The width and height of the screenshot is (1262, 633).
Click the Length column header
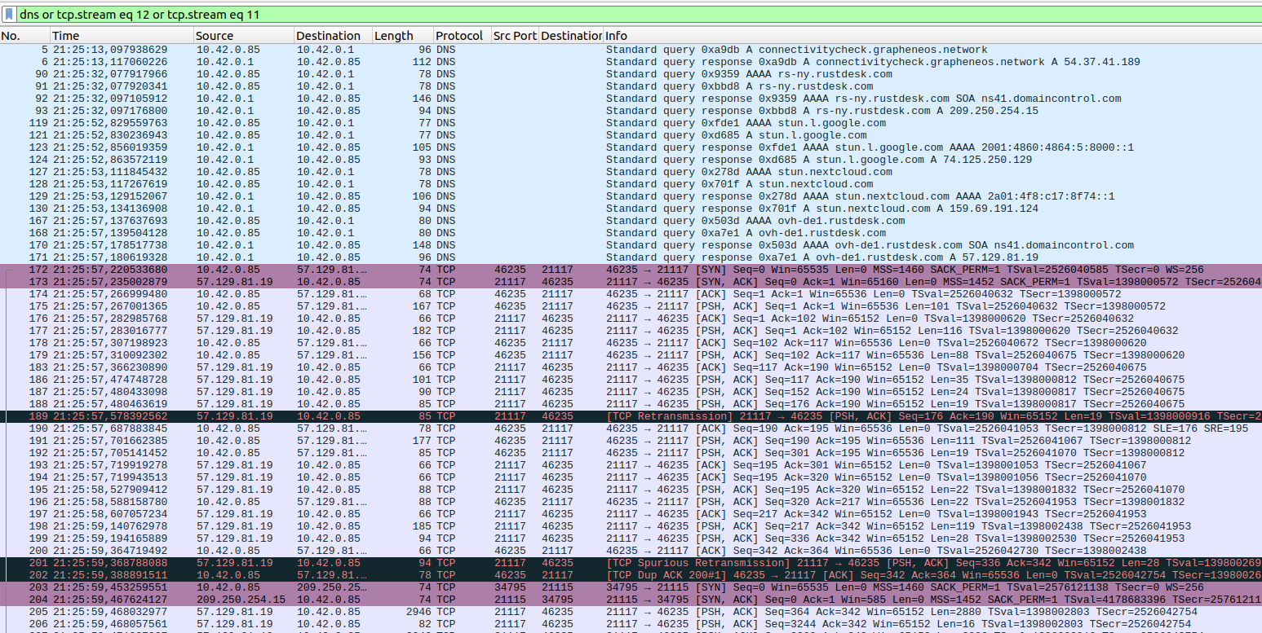coord(401,36)
